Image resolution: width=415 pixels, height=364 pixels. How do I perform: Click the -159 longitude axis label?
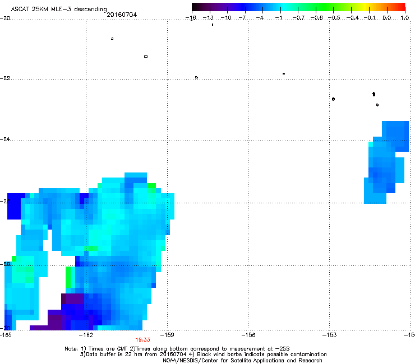coord(167,335)
